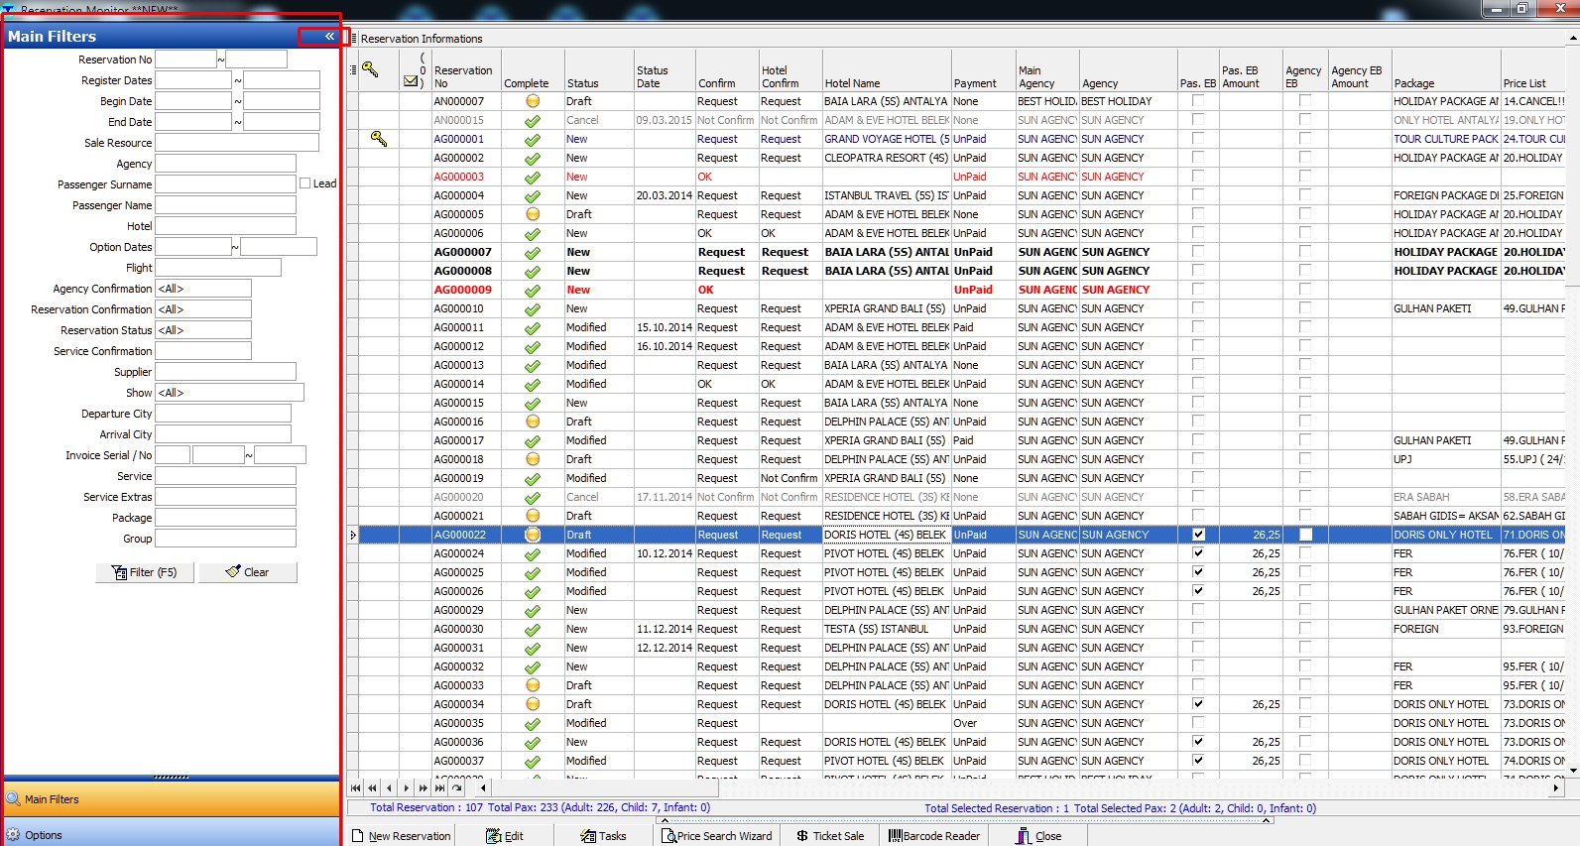Image resolution: width=1580 pixels, height=846 pixels.
Task: Open the Price Search Wizard
Action: (x=716, y=836)
